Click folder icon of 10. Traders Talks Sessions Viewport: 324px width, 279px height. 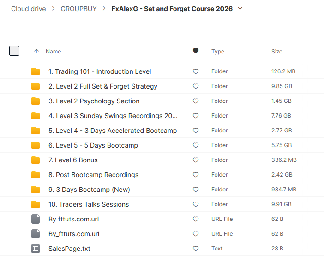36,204
